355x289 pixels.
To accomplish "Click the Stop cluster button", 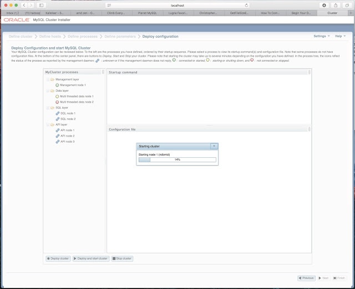I will pyautogui.click(x=122, y=258).
